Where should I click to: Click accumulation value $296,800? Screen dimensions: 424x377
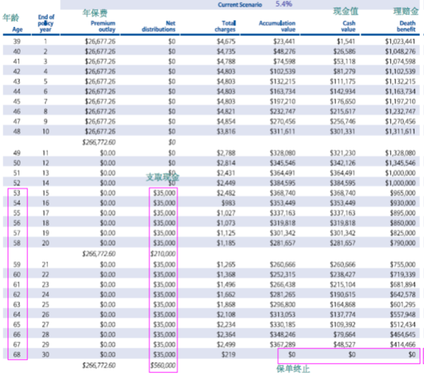pos(282,304)
